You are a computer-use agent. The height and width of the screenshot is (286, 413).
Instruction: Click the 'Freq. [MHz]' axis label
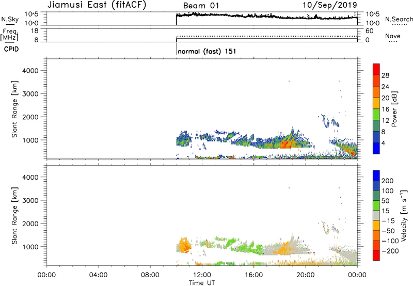tap(10, 35)
